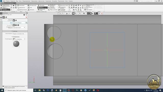Open the notification center icon
The height and width of the screenshot is (92, 163).
160,90
